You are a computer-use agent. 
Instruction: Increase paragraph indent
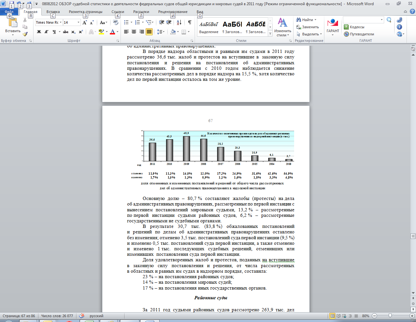169,22
